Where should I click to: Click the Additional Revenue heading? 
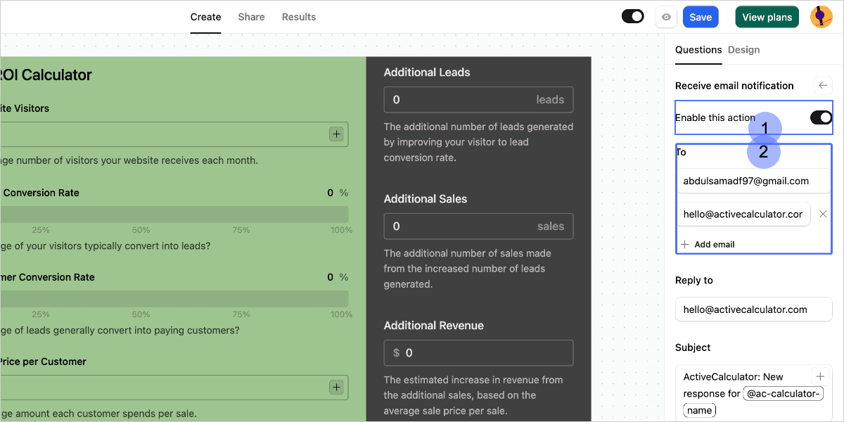coord(434,326)
